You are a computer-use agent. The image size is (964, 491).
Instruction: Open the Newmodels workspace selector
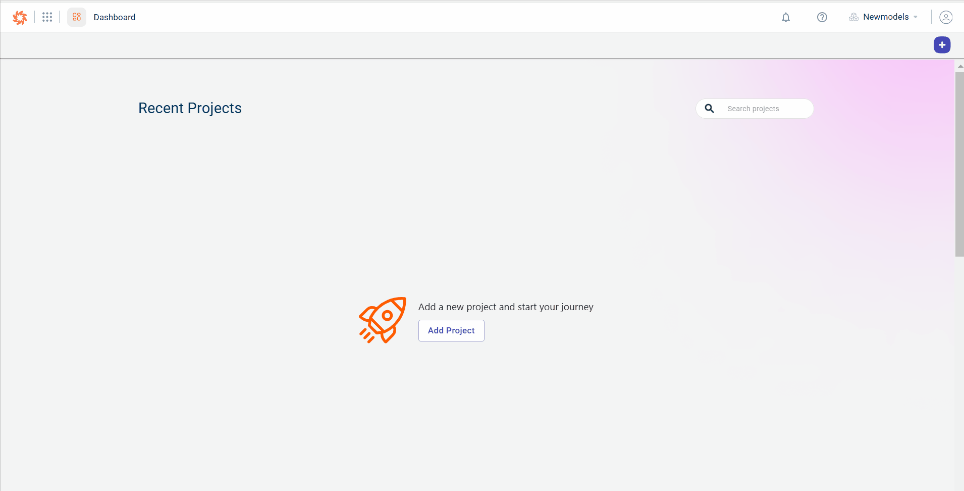click(885, 17)
